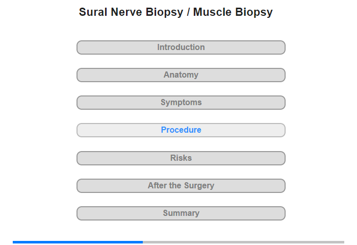357x245 pixels.
Task: Select the Symptoms menu item
Action: (181, 103)
